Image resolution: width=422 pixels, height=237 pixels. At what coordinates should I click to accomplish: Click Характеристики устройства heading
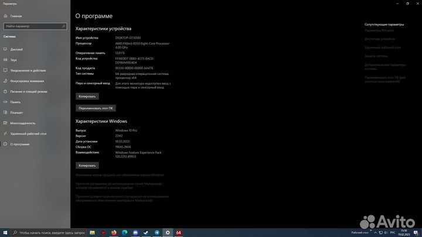pyautogui.click(x=103, y=29)
